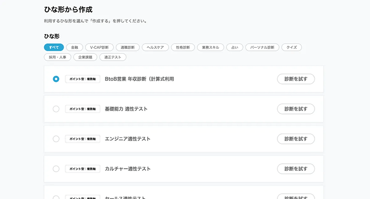Select the 採用・人事 filter chip
This screenshot has width=370, height=199.
(x=57, y=57)
